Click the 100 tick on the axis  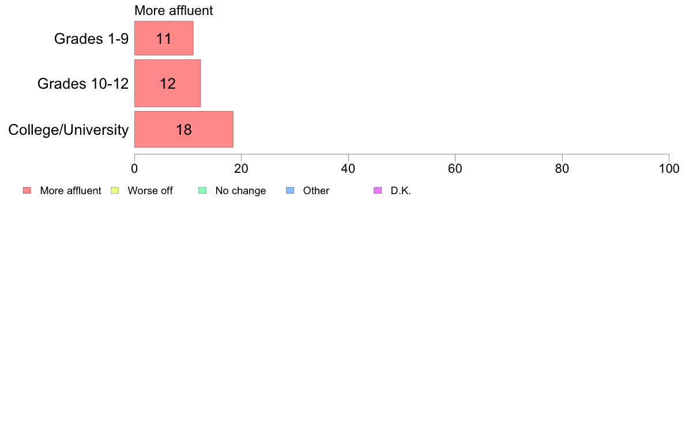[x=669, y=169]
